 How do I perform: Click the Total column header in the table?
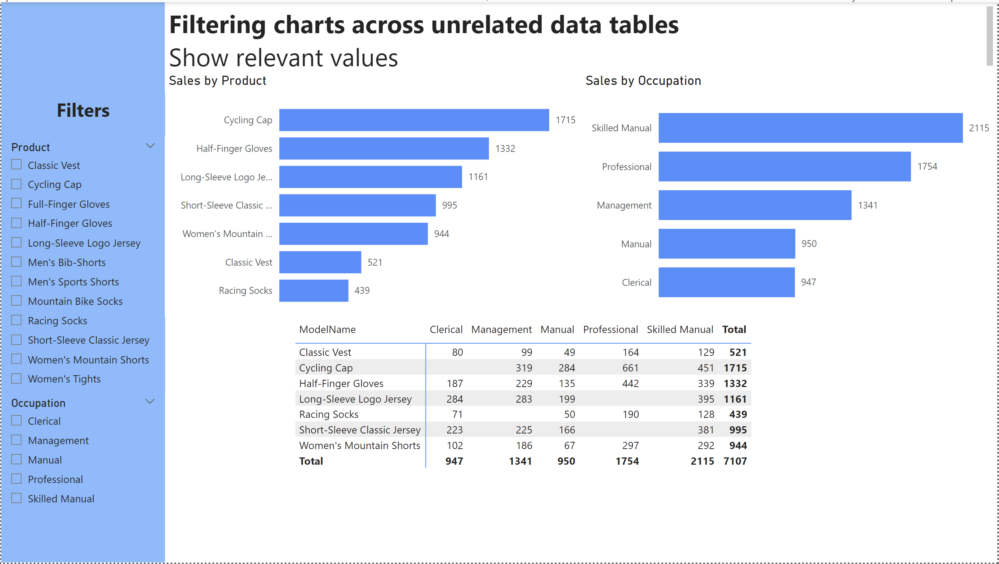pos(734,330)
